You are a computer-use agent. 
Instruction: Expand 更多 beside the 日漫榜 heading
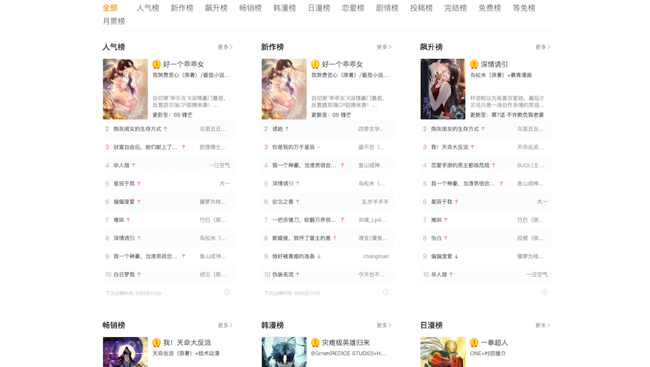click(x=543, y=325)
